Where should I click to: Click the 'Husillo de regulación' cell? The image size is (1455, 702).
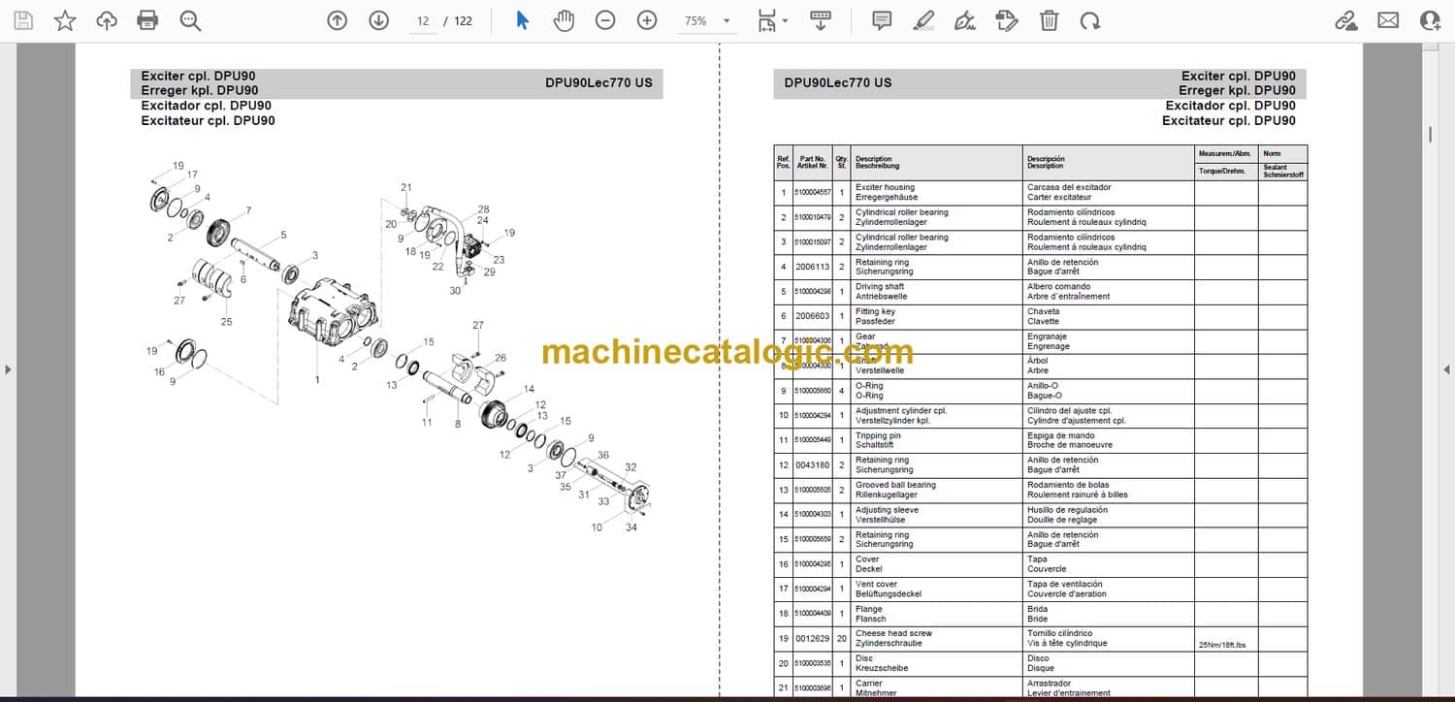(1108, 515)
